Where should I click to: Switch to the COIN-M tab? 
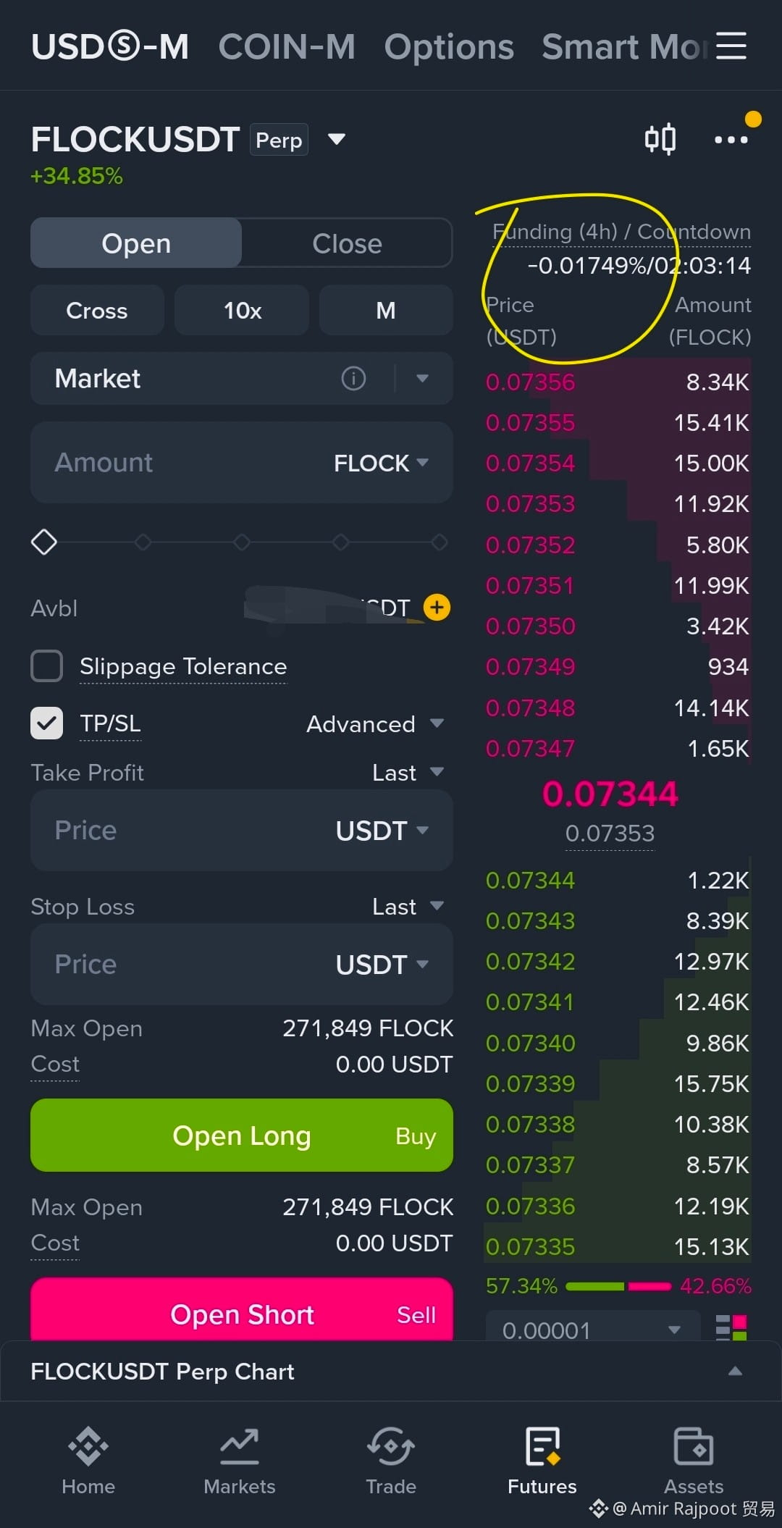(x=287, y=47)
